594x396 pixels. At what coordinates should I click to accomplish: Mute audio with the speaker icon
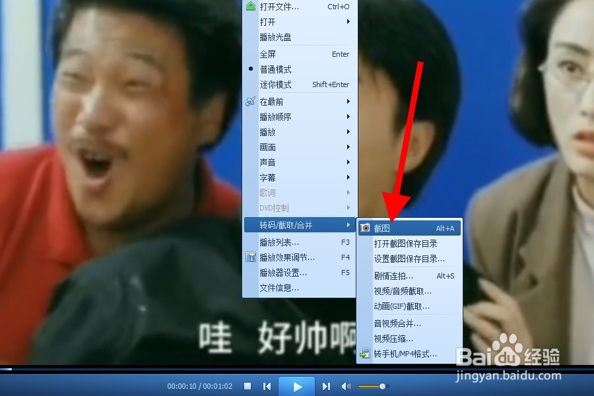pyautogui.click(x=346, y=386)
